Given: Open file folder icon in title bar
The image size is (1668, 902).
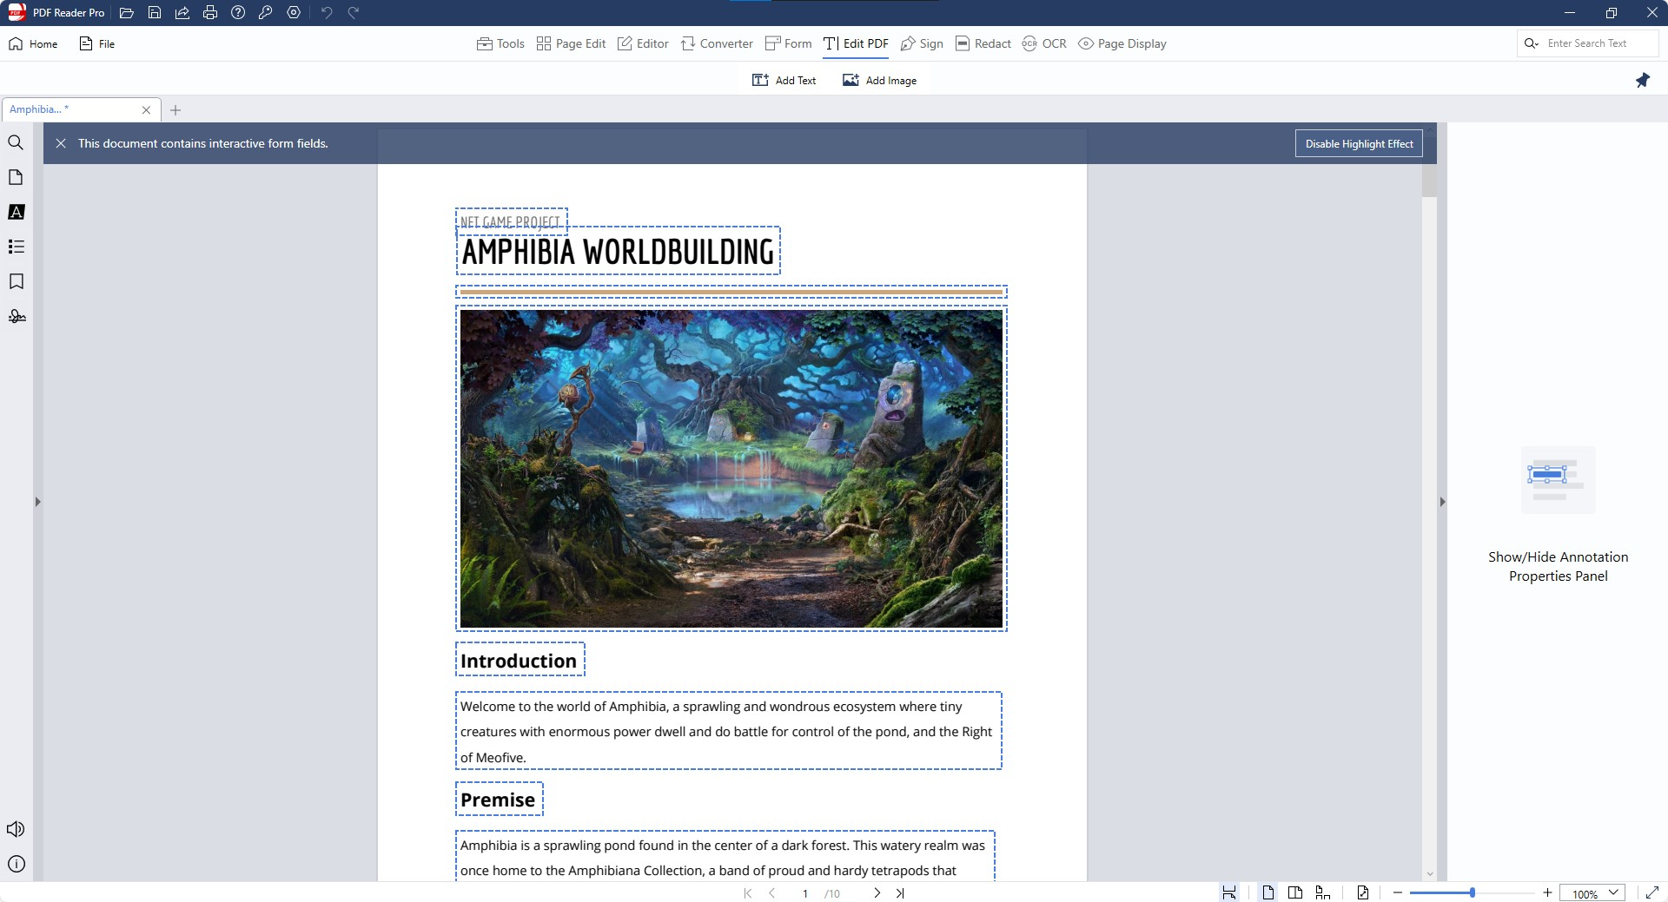Looking at the screenshot, I should [127, 13].
